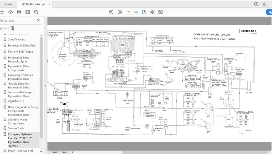Collapse the navigation pane arrow
The width and height of the screenshot is (272, 154).
[46, 85]
